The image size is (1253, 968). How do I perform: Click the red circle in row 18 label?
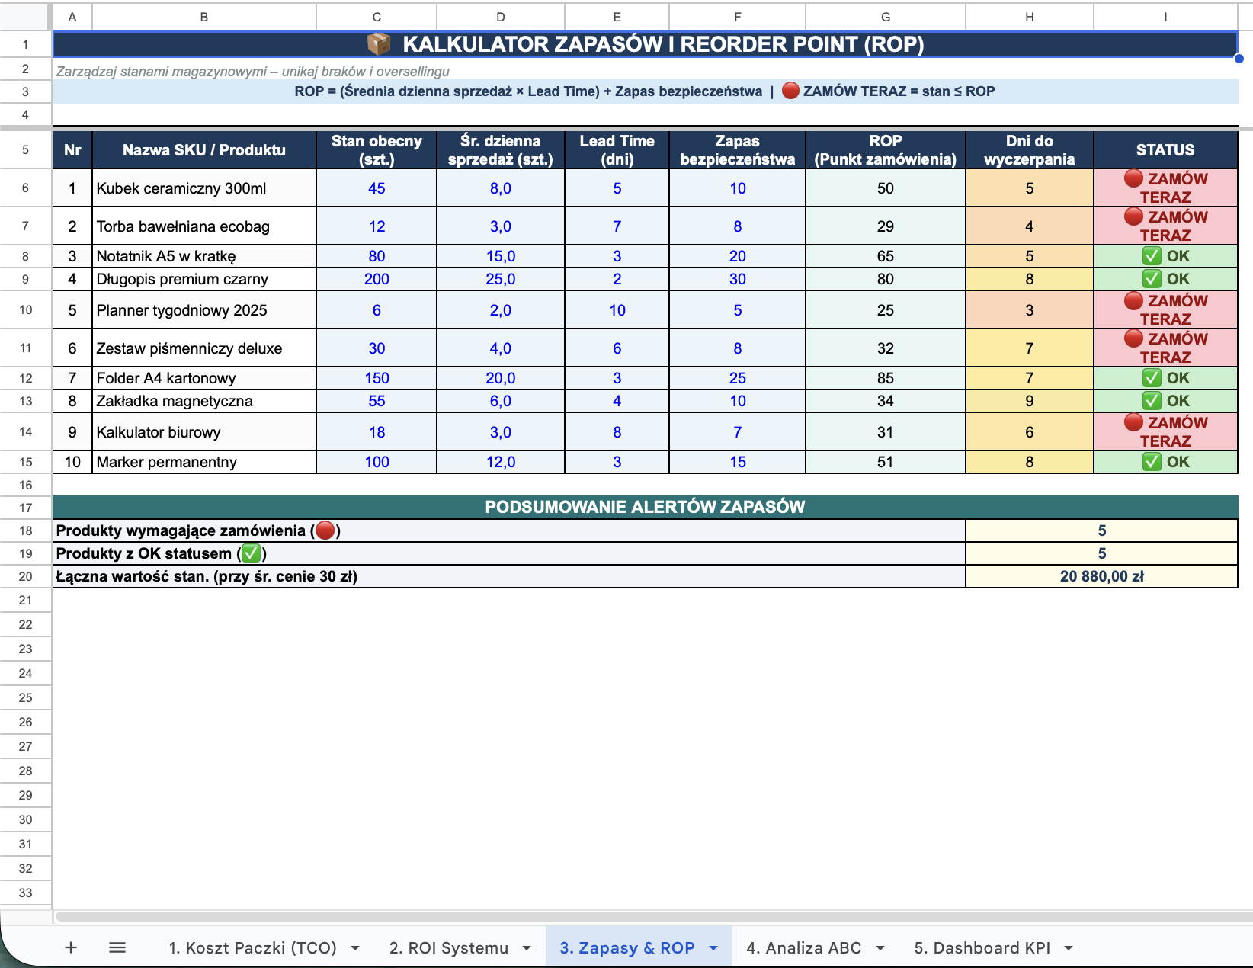click(325, 530)
